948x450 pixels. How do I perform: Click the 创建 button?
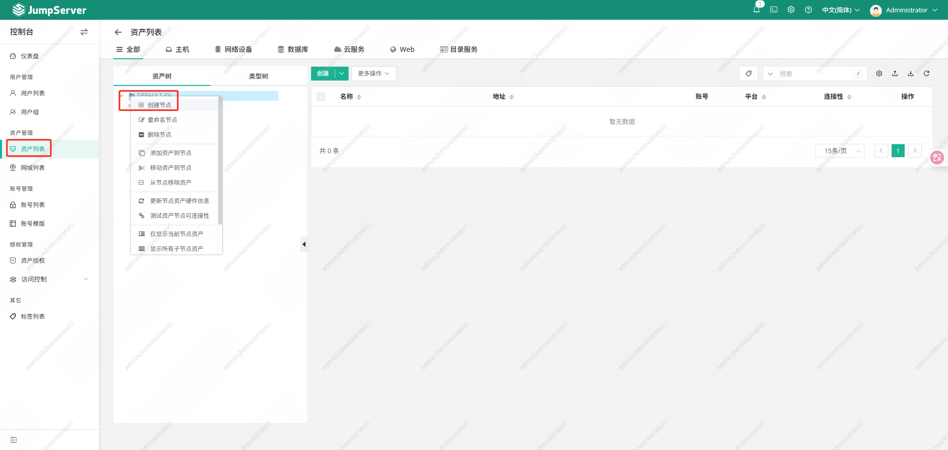click(323, 74)
